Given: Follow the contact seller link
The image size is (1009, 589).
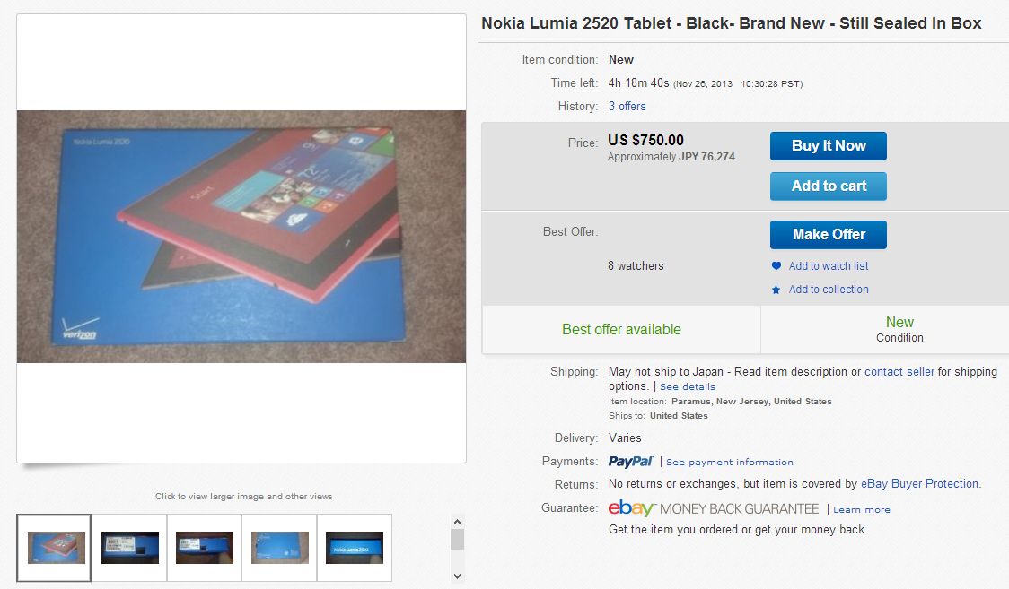Looking at the screenshot, I should point(899,372).
